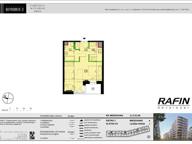Click the green partition walls legend swatch
This screenshot has height=144, width=192.
click(81, 130)
